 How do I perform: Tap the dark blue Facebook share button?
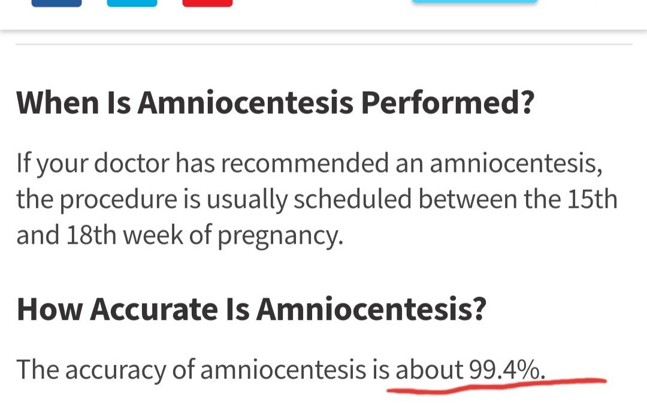tap(56, 3)
